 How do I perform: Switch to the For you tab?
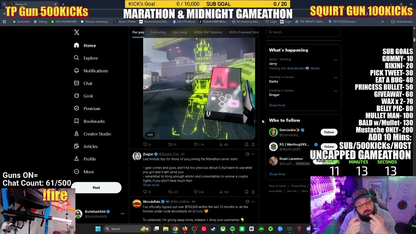coord(138,32)
